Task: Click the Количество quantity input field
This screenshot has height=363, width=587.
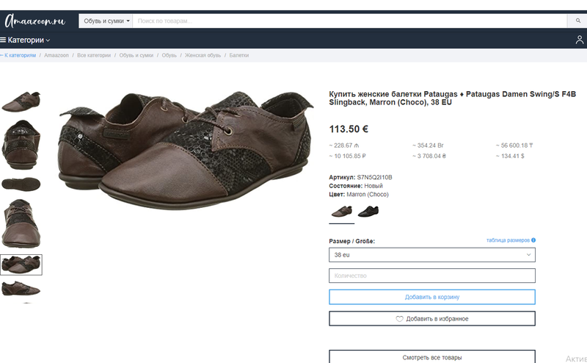Action: point(431,276)
